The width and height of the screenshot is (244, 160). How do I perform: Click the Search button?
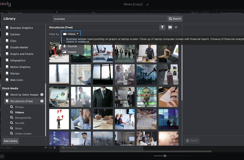pos(175,19)
